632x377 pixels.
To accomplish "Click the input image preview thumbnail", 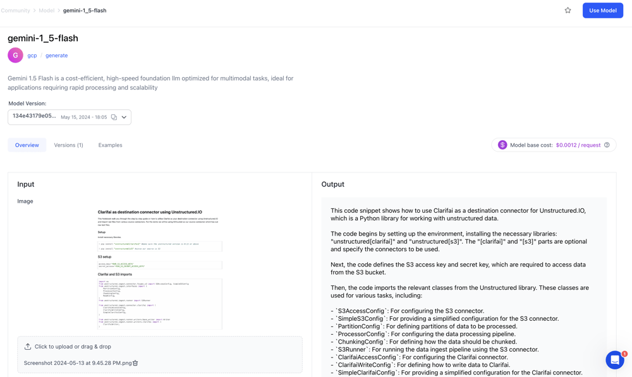I will (159, 270).
